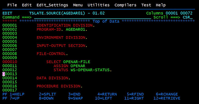This screenshot has width=199, height=104.
Task: Click the 8=DOWN function key label
Action: (46, 98)
